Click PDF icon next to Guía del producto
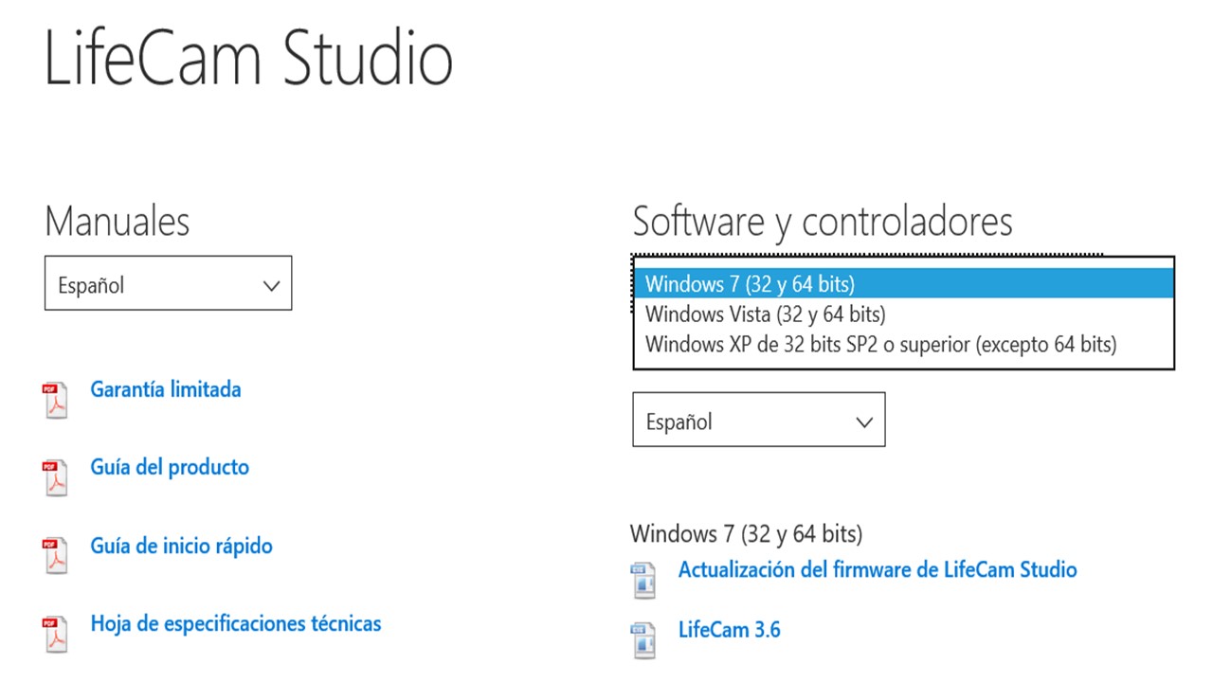The image size is (1213, 682). coord(56,478)
